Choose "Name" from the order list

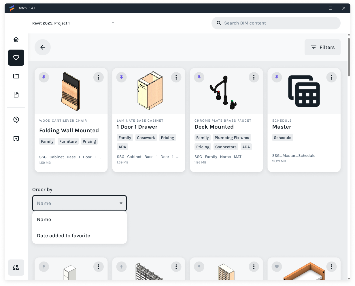[x=44, y=219]
